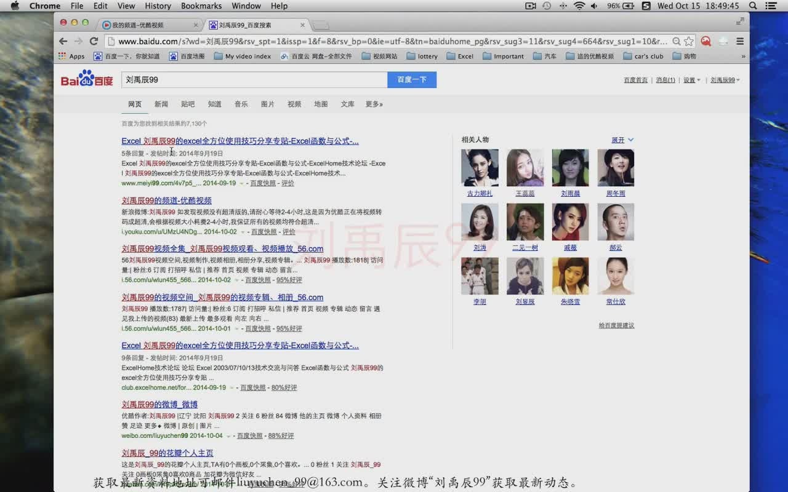Go back with the browser back arrow

point(63,41)
